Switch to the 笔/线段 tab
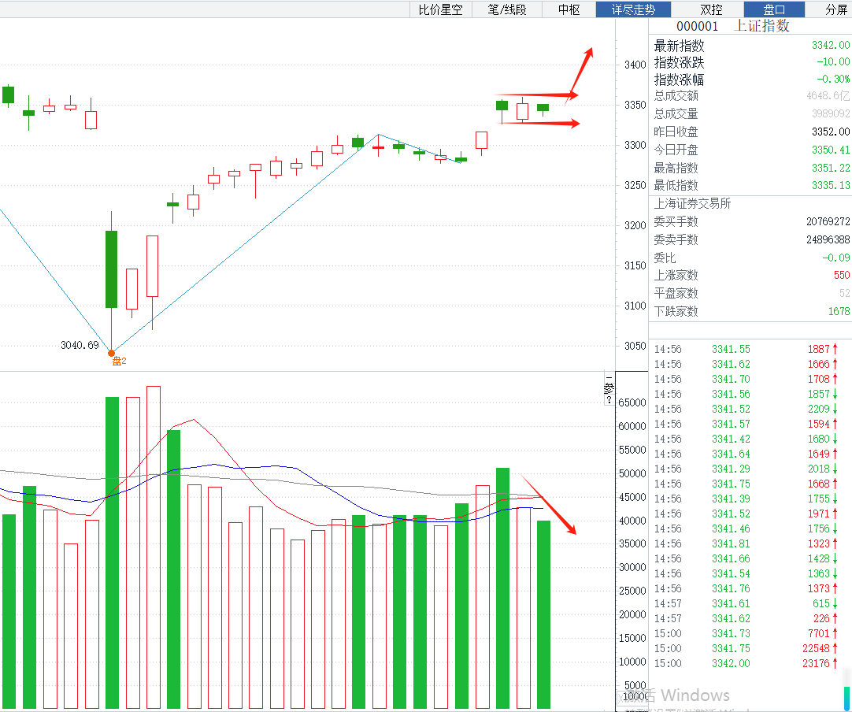Viewport: 852px width, 712px height. click(507, 9)
